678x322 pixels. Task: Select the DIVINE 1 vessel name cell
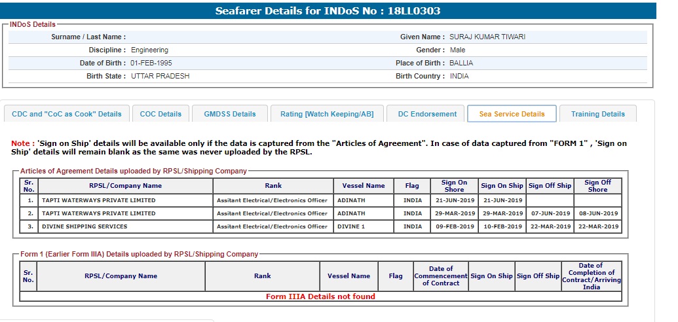click(x=351, y=226)
